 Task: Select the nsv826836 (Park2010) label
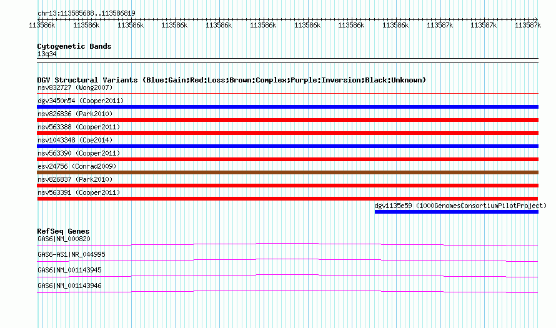pos(75,114)
